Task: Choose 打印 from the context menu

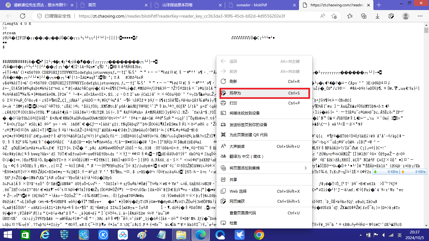Action: [264, 103]
